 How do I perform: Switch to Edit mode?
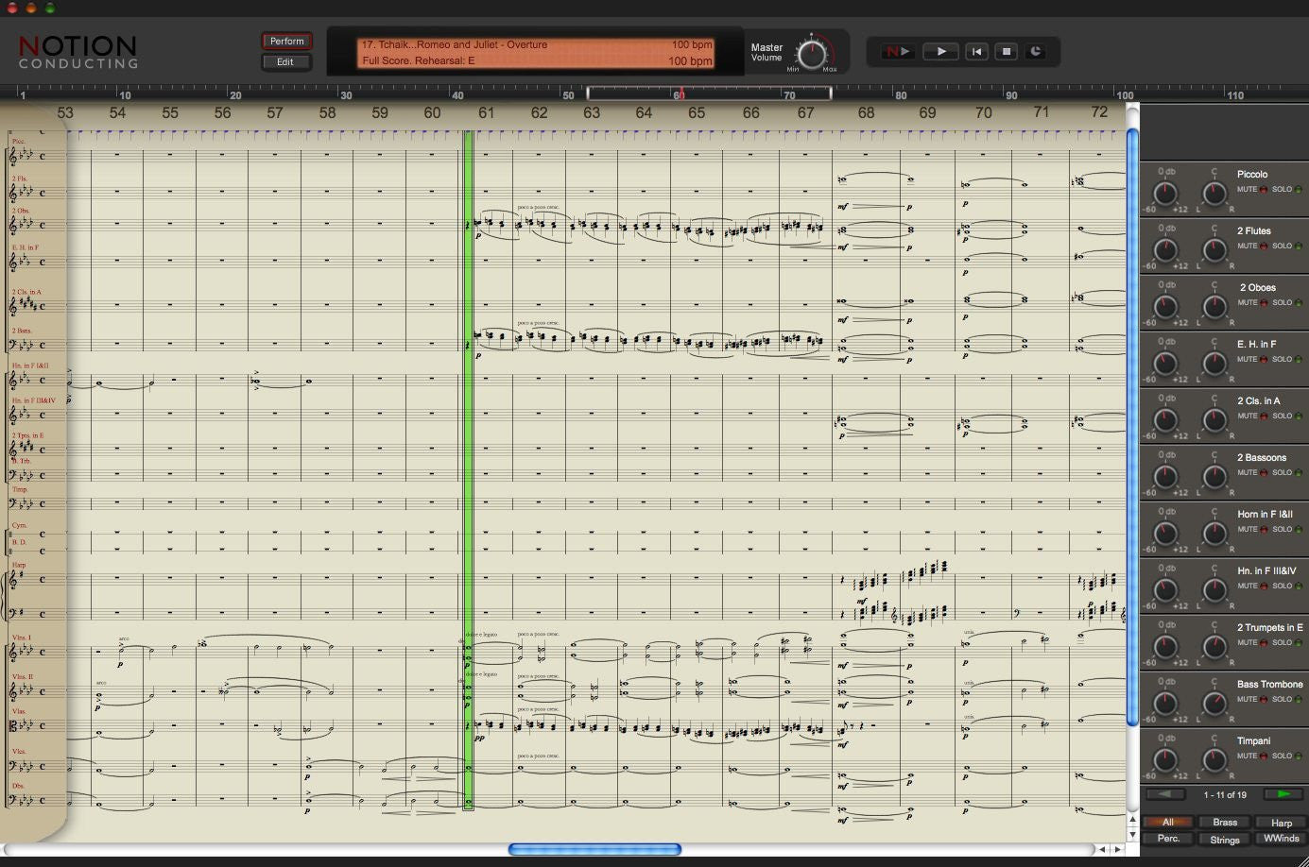pyautogui.click(x=285, y=61)
